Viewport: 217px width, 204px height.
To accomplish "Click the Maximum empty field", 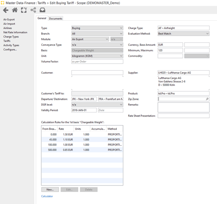I will (197, 50).
